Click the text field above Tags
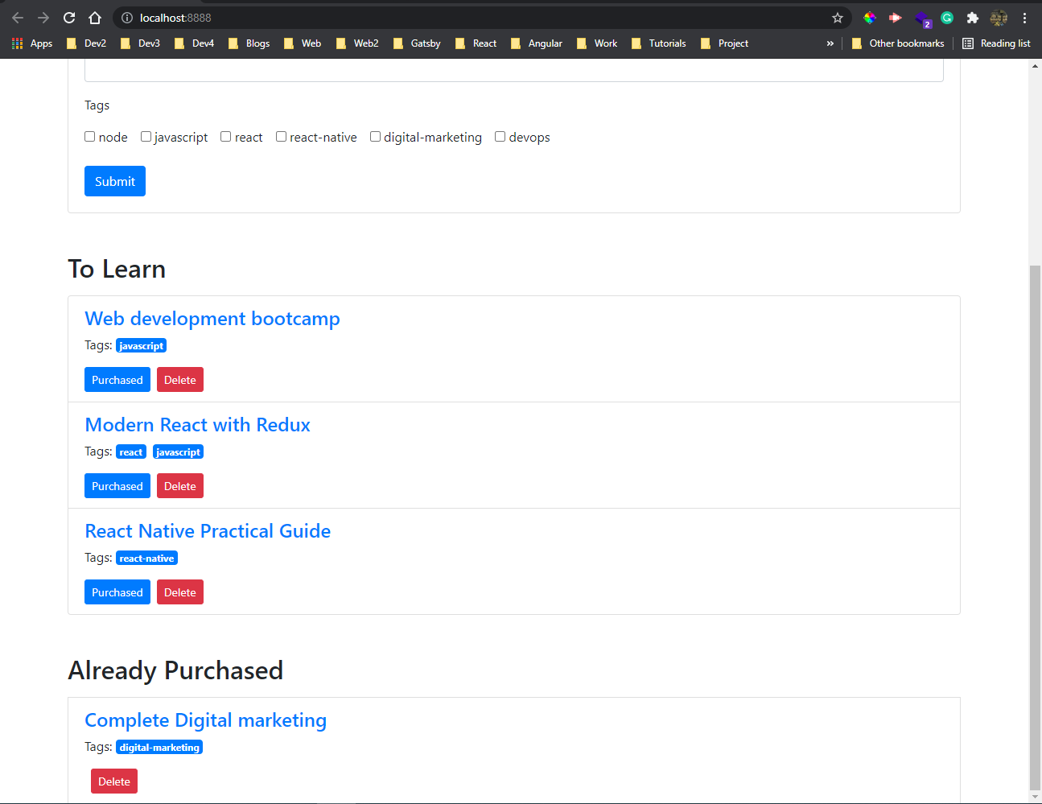Viewport: 1042px width, 804px height. point(514,70)
